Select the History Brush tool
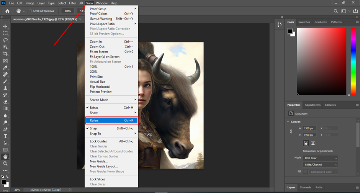Screen dimensions: 360x193 click(x=5, y=95)
